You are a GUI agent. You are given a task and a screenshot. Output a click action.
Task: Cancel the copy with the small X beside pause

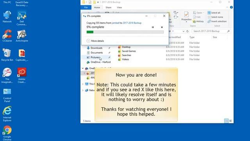[162, 27]
